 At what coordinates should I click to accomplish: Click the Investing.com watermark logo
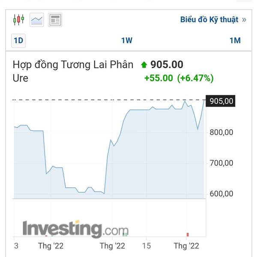click(x=75, y=229)
